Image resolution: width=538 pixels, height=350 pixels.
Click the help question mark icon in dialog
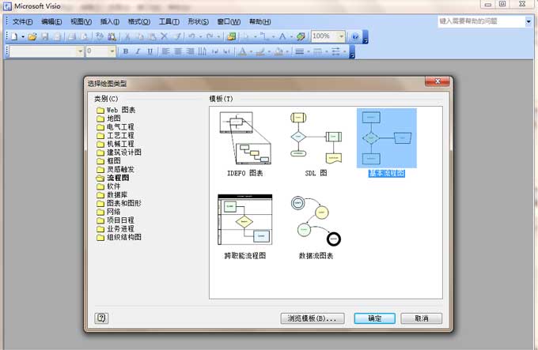(101, 318)
